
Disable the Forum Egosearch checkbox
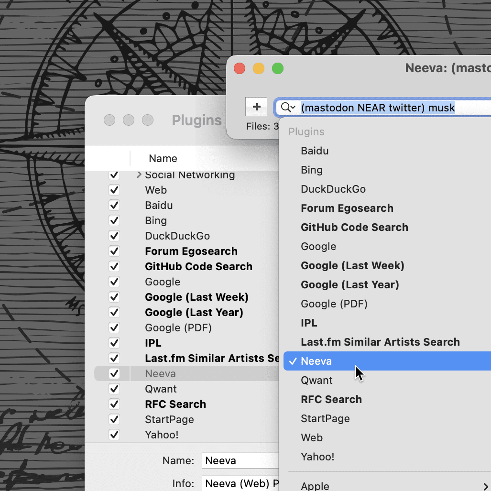[114, 251]
